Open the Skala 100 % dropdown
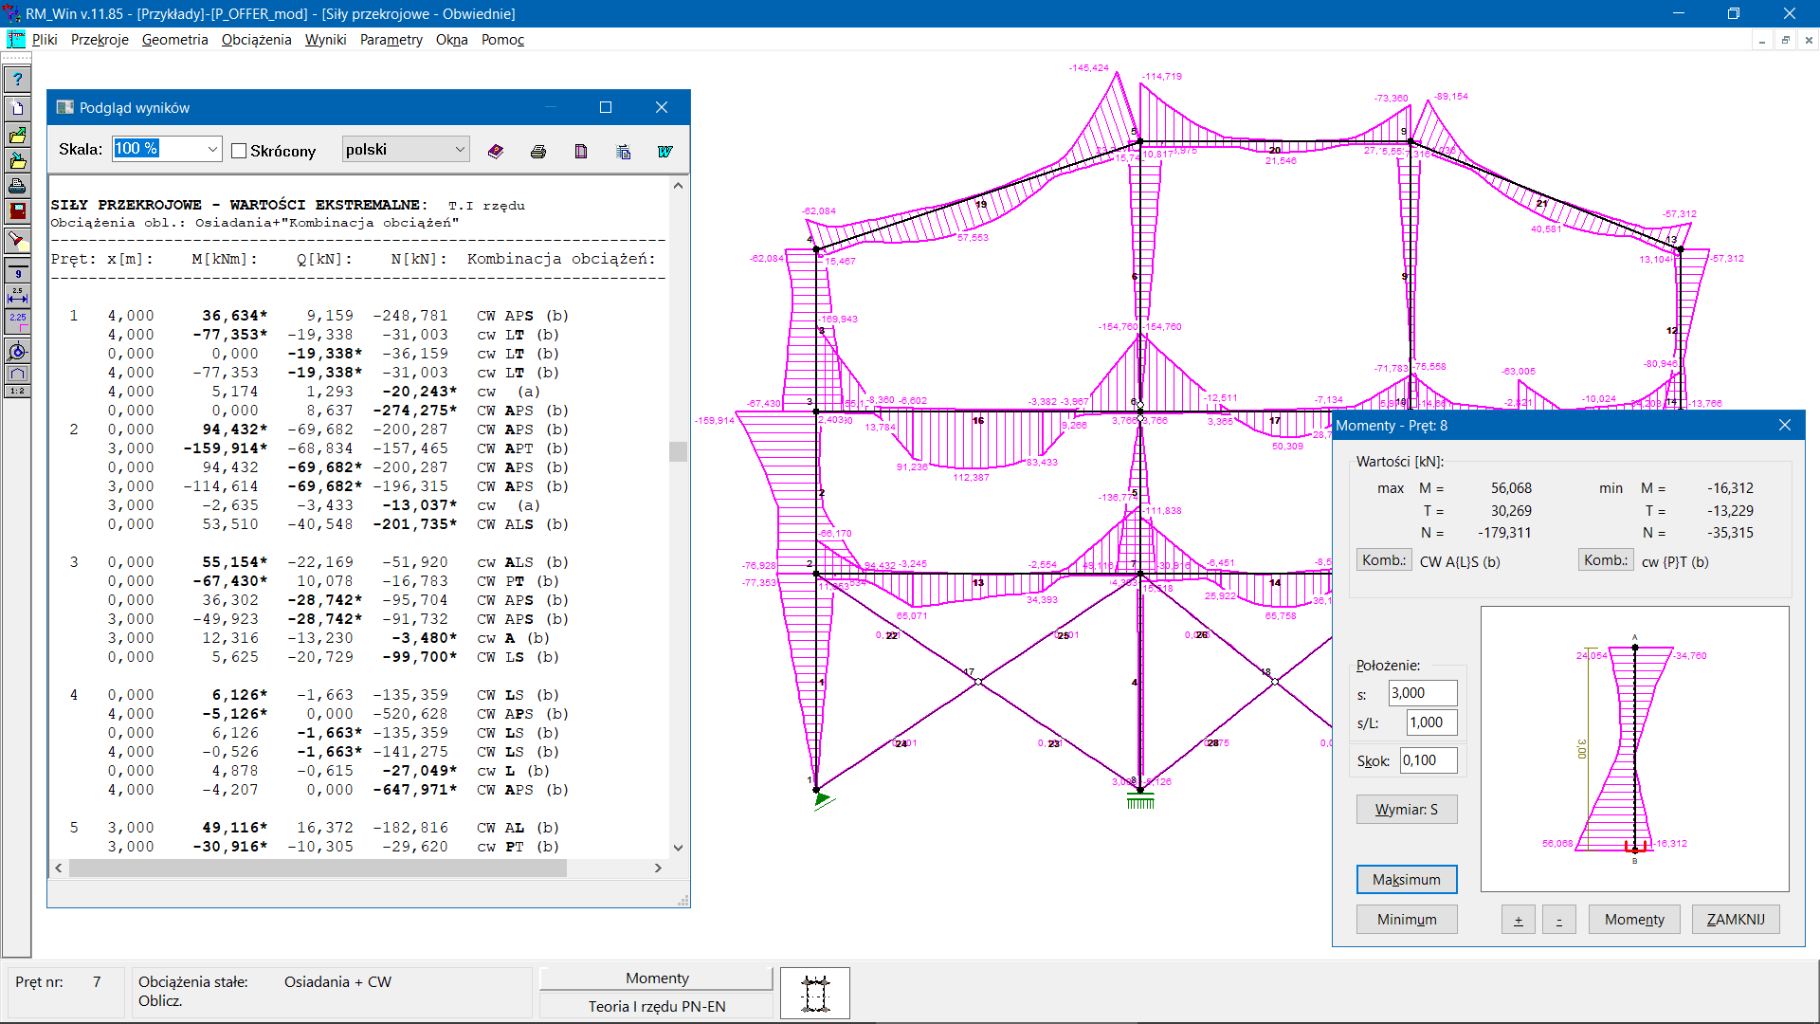Screen dimensions: 1820x1024 tap(212, 149)
